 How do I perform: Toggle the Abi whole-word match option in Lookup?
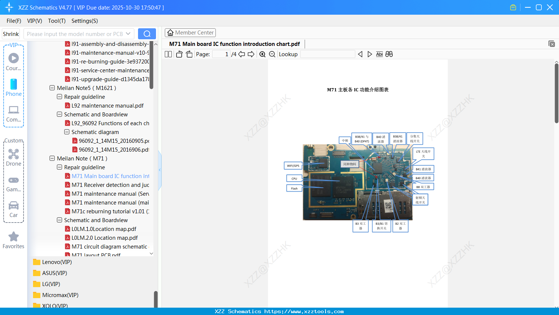[379, 54]
